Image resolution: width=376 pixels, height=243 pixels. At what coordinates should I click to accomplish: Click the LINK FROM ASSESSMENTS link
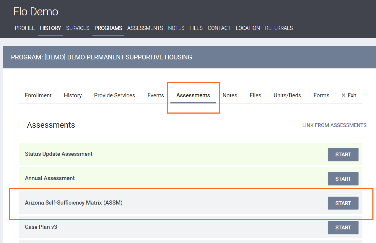(334, 125)
